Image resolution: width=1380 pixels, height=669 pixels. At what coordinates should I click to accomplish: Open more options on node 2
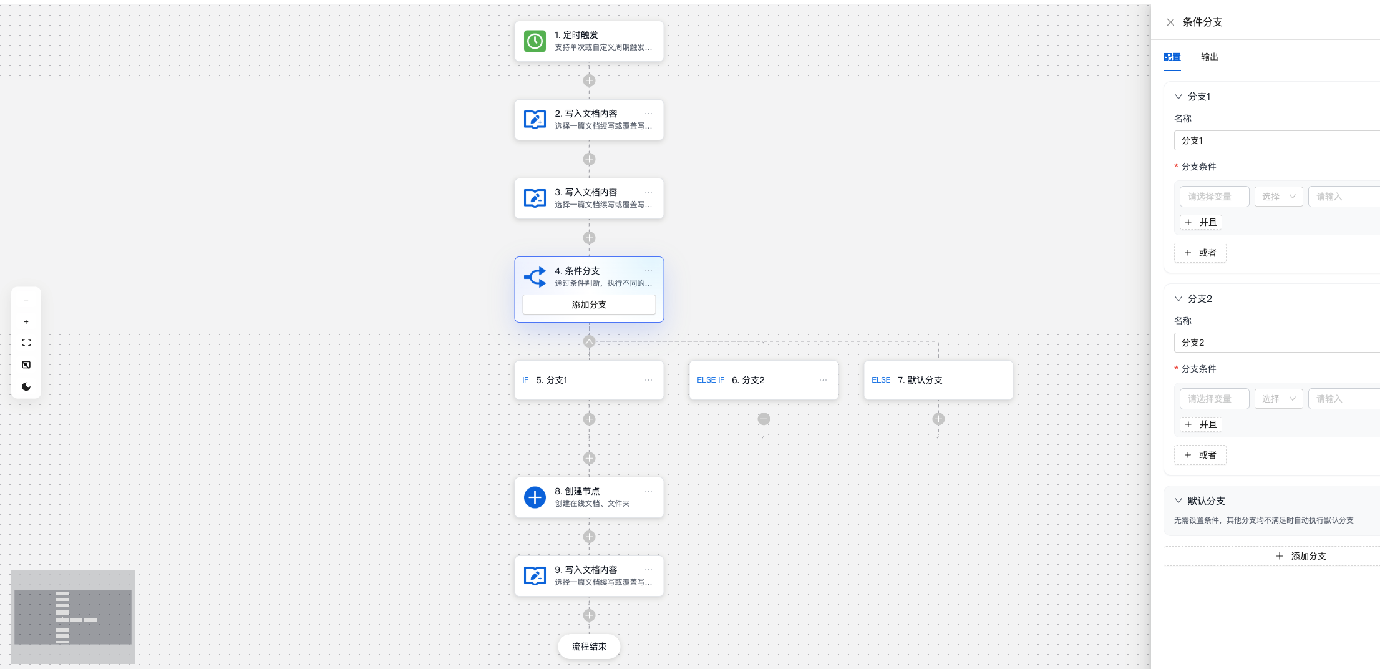648,114
